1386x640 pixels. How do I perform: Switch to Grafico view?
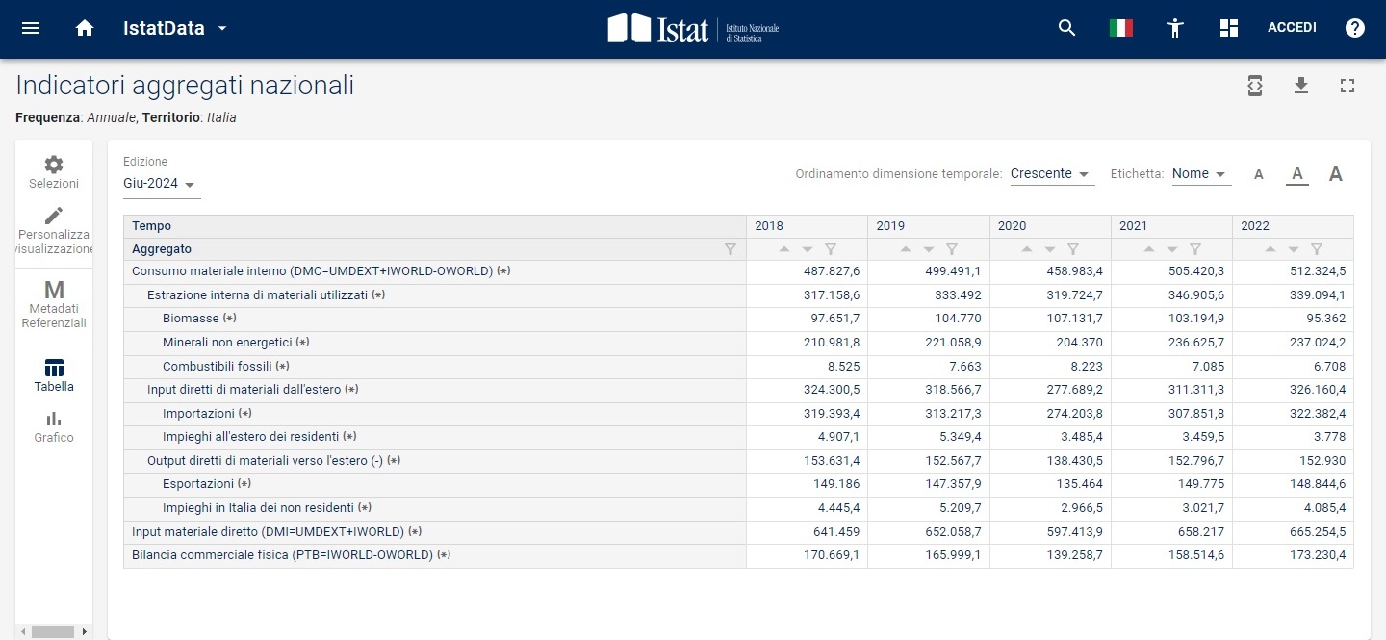pos(54,426)
